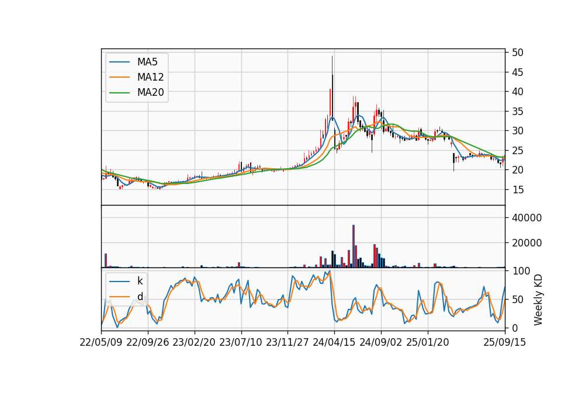Click the 23/02/20 date axis label

coord(194,343)
